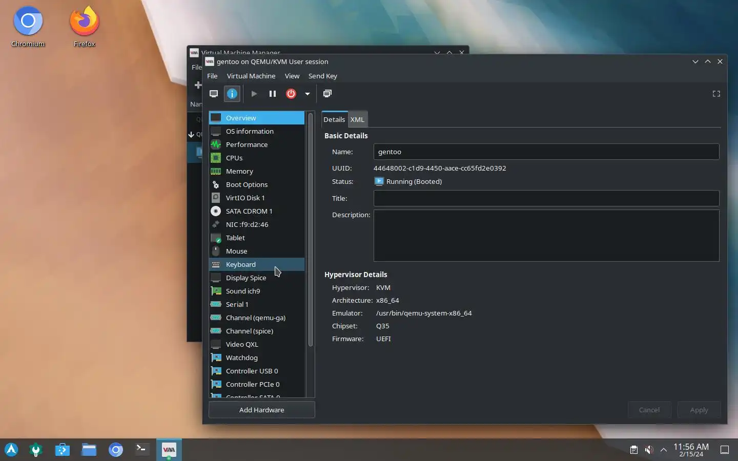The height and width of the screenshot is (461, 738).
Task: Open the clipboard tray icon
Action: coord(634,450)
